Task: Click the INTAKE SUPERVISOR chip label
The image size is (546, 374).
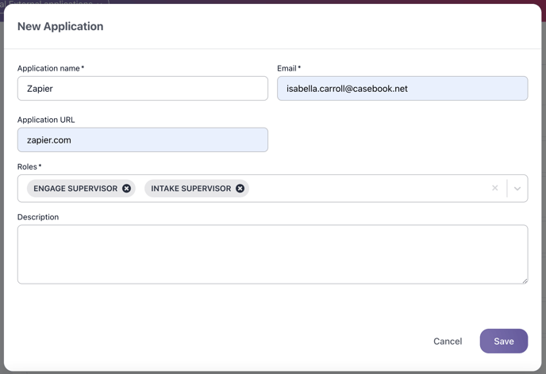Action: point(190,189)
